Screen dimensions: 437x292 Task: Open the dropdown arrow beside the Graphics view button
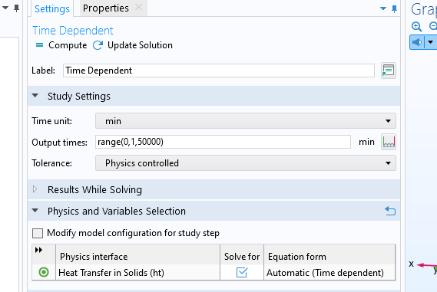431,42
